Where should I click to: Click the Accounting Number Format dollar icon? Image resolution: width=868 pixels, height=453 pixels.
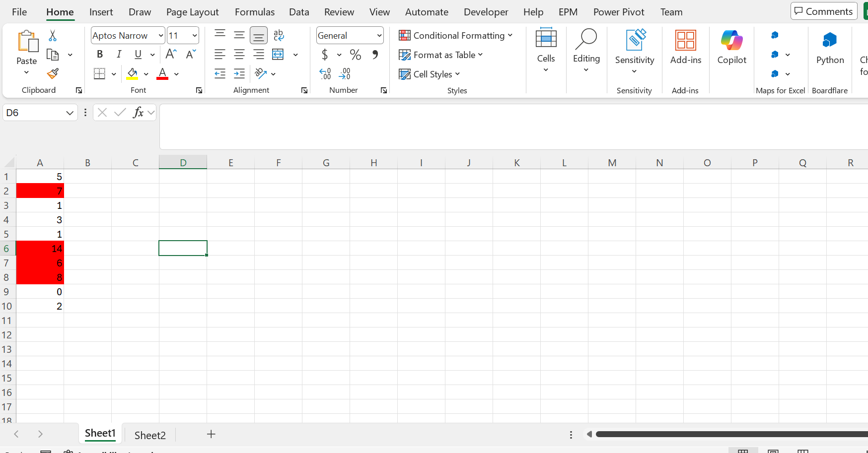(325, 55)
